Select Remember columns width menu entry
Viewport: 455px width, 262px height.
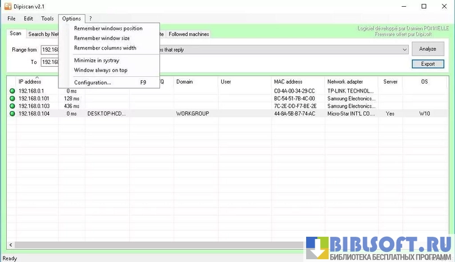coord(105,48)
